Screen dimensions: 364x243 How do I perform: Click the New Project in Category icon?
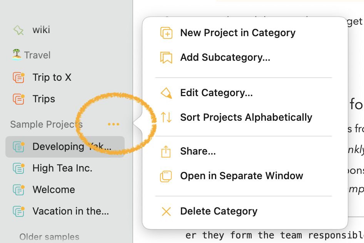pyautogui.click(x=166, y=33)
